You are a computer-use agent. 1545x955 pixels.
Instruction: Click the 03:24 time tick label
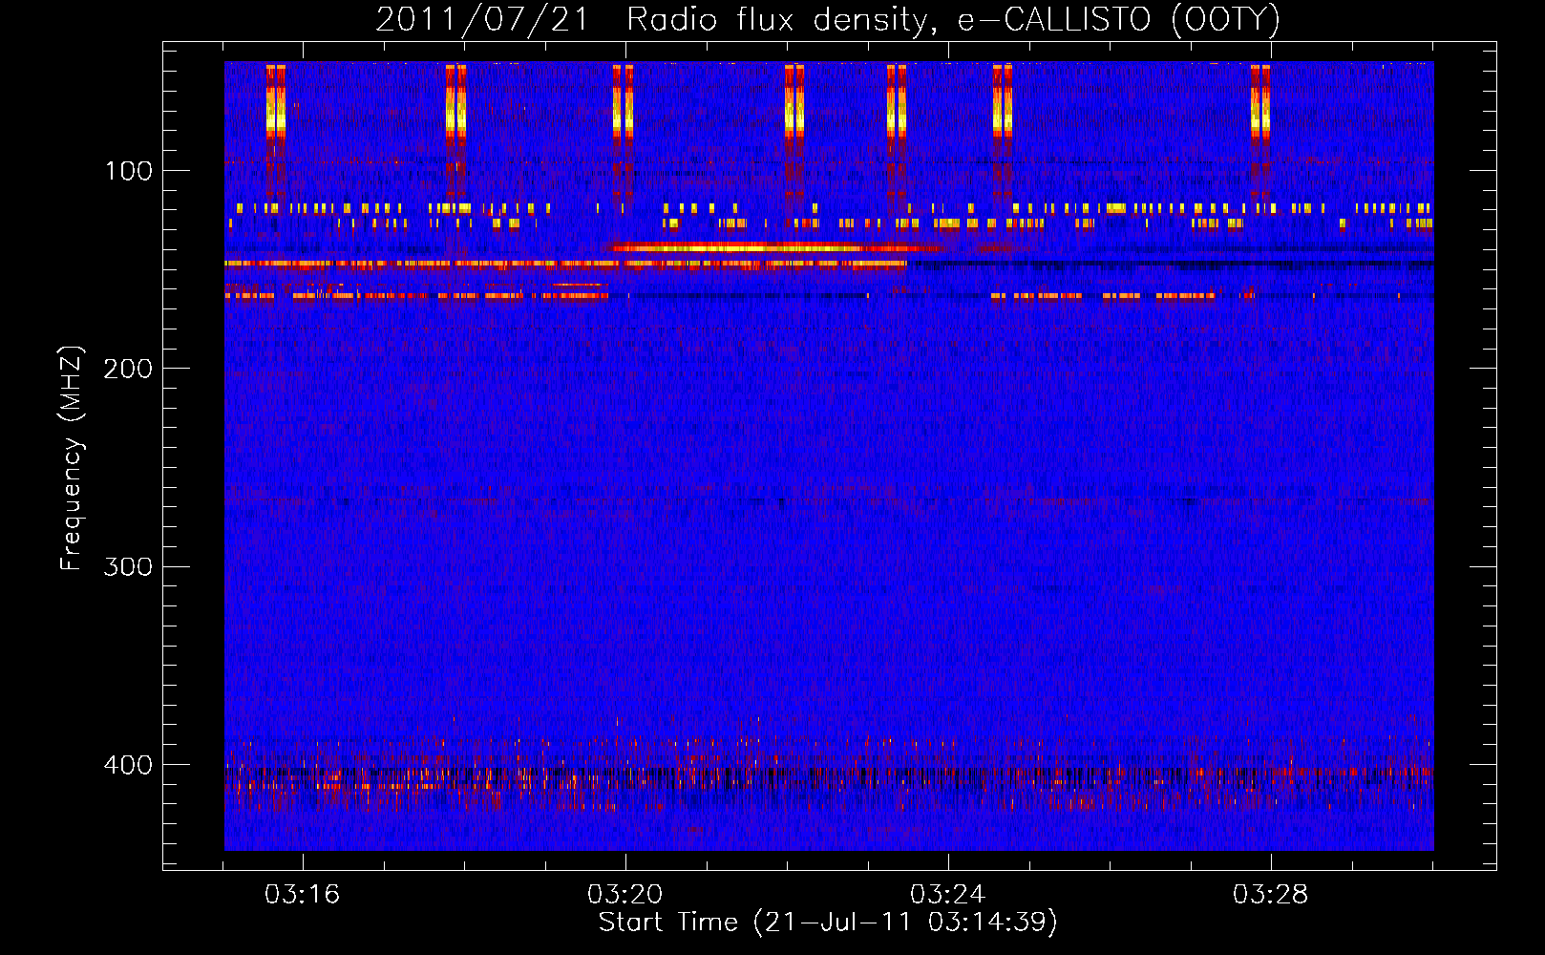pos(948,895)
